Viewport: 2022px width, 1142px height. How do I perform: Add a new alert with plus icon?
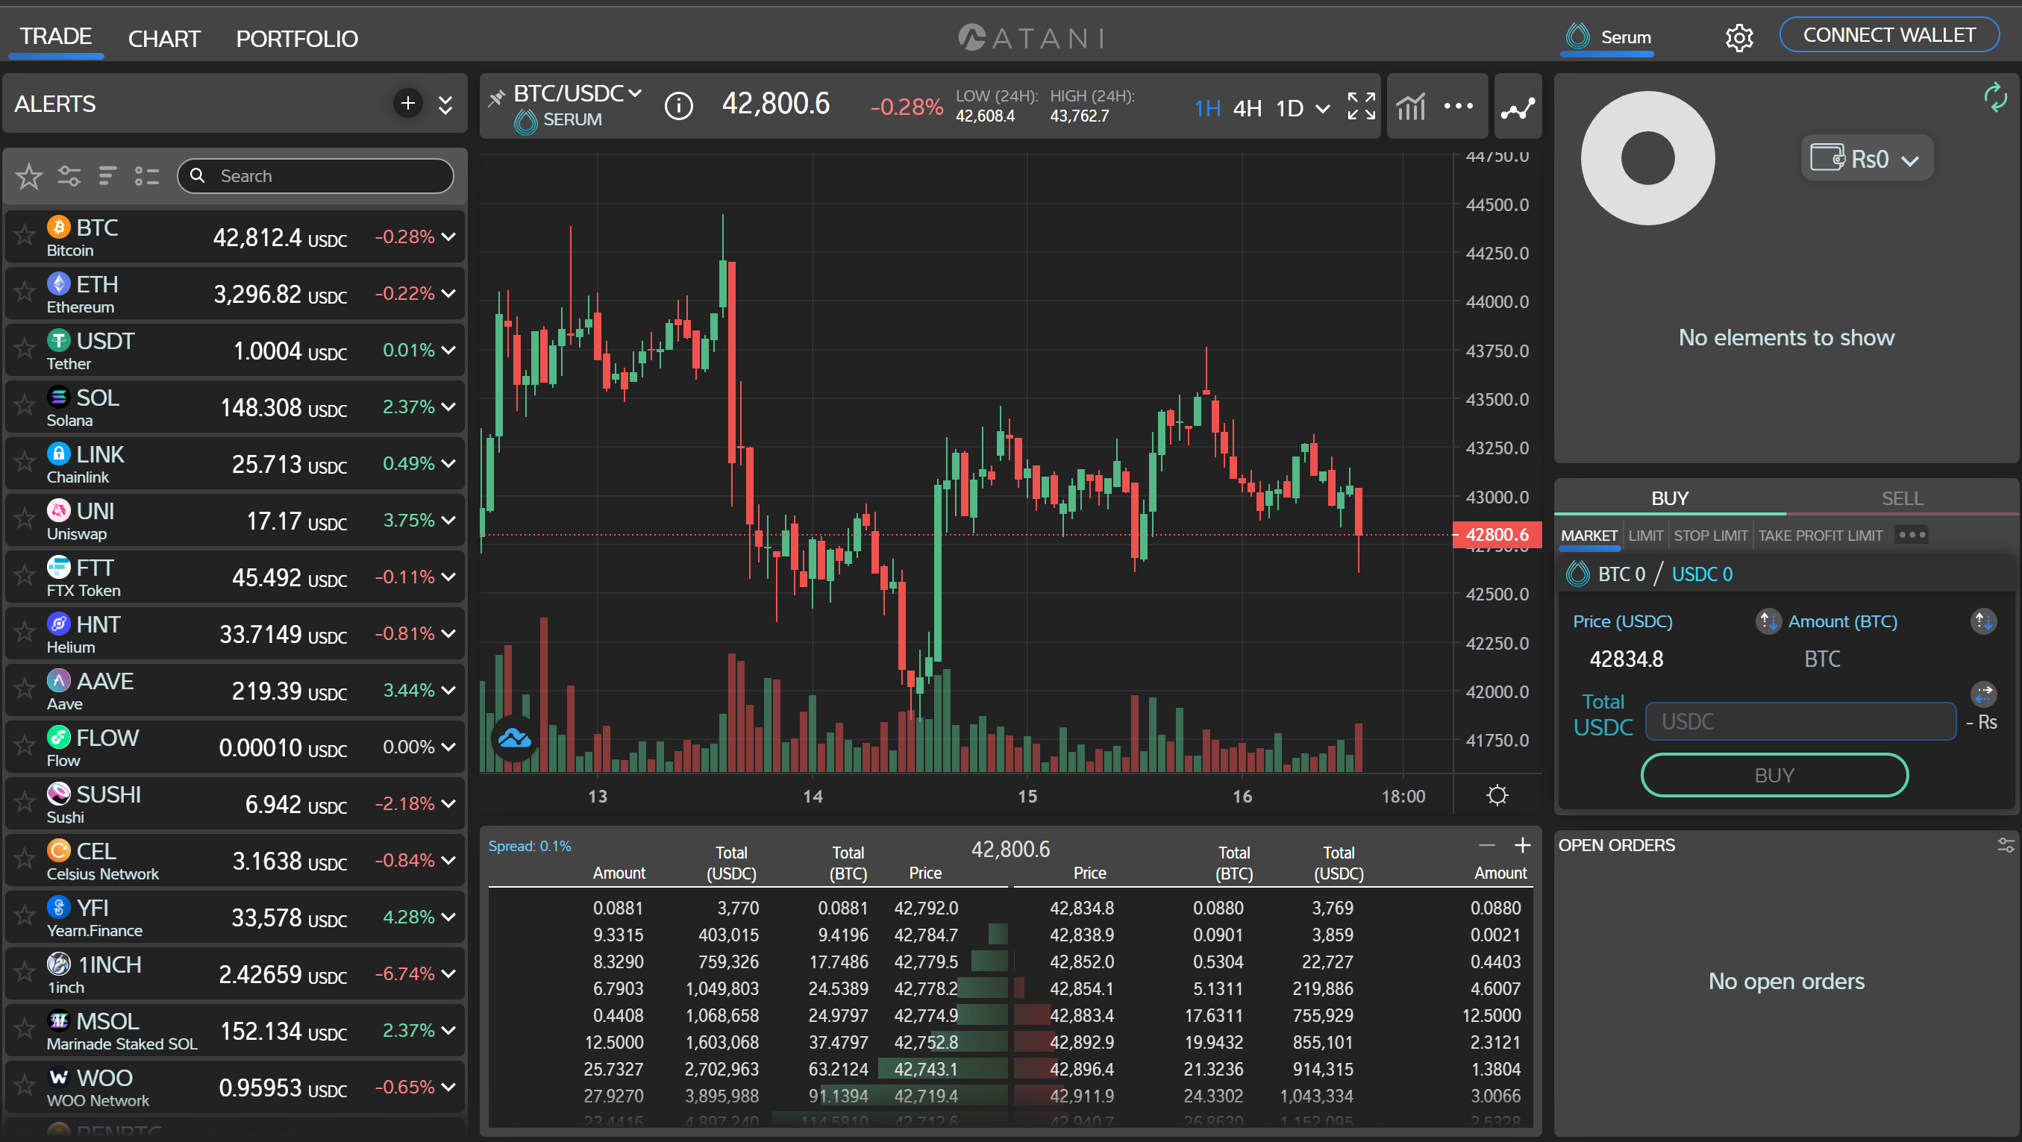407,104
